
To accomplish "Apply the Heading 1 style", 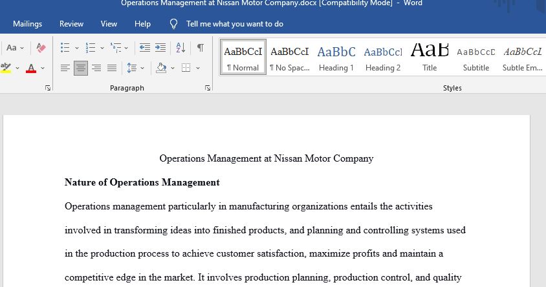I will [x=336, y=57].
